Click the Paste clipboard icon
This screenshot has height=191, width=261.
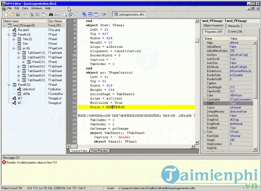[43, 15]
